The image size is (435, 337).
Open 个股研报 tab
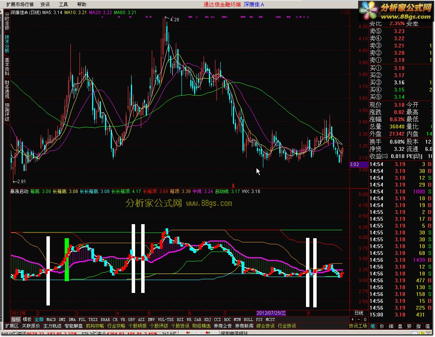[x=137, y=326]
